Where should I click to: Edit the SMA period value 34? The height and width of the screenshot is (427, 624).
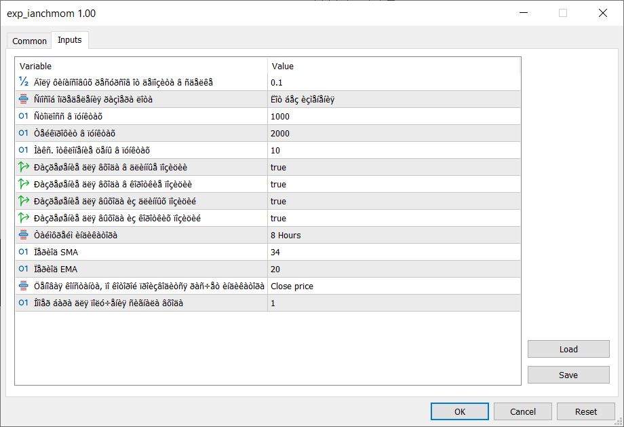(393, 253)
